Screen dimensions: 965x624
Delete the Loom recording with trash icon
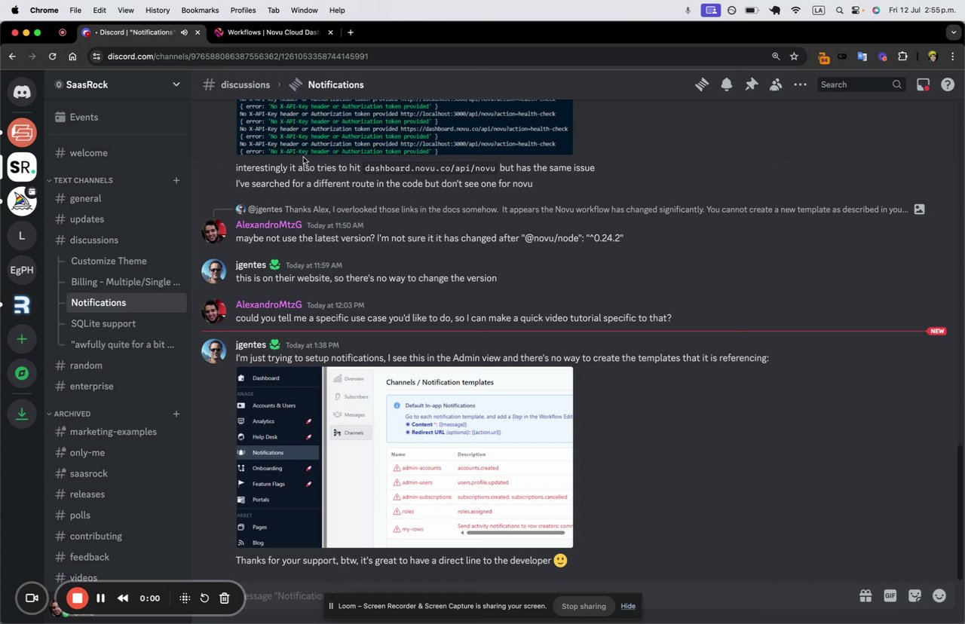click(x=224, y=598)
